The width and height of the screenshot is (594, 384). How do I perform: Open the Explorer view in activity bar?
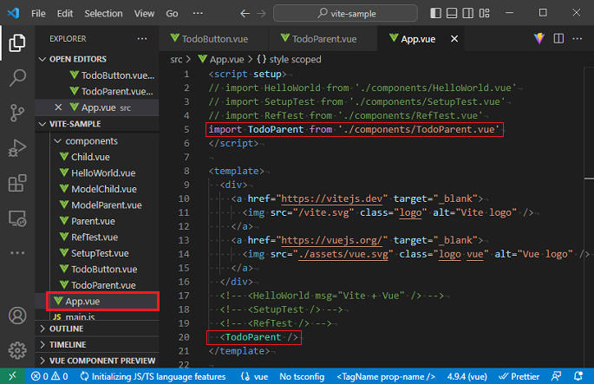coord(17,42)
